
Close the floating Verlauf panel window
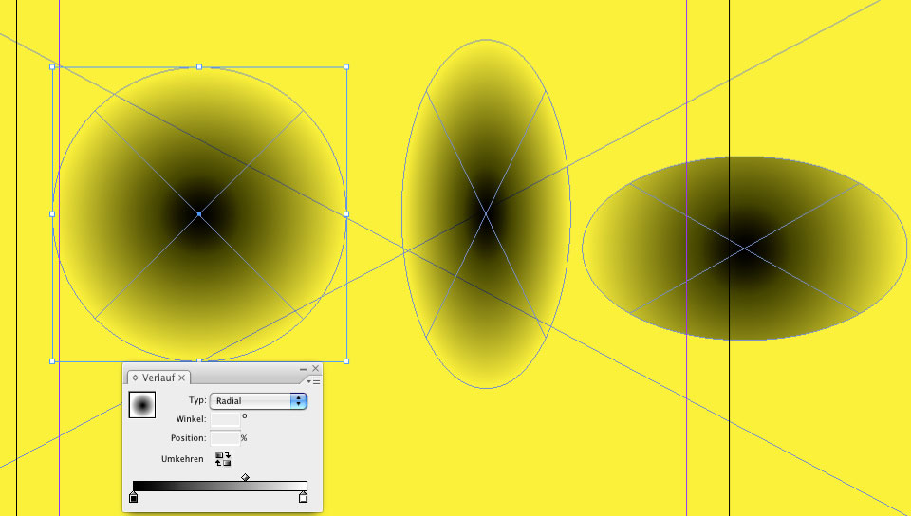coord(315,369)
